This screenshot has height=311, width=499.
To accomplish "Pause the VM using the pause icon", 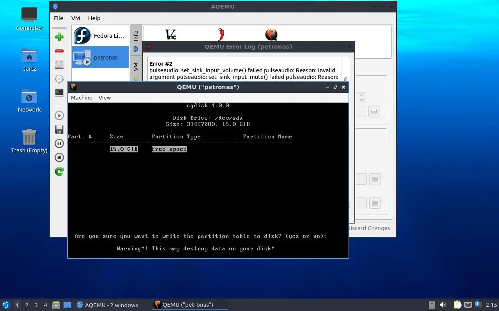I will click(x=59, y=143).
